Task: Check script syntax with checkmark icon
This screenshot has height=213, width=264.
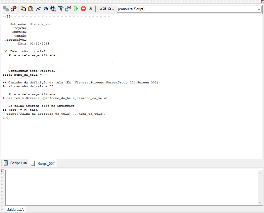Action: [x=68, y=9]
